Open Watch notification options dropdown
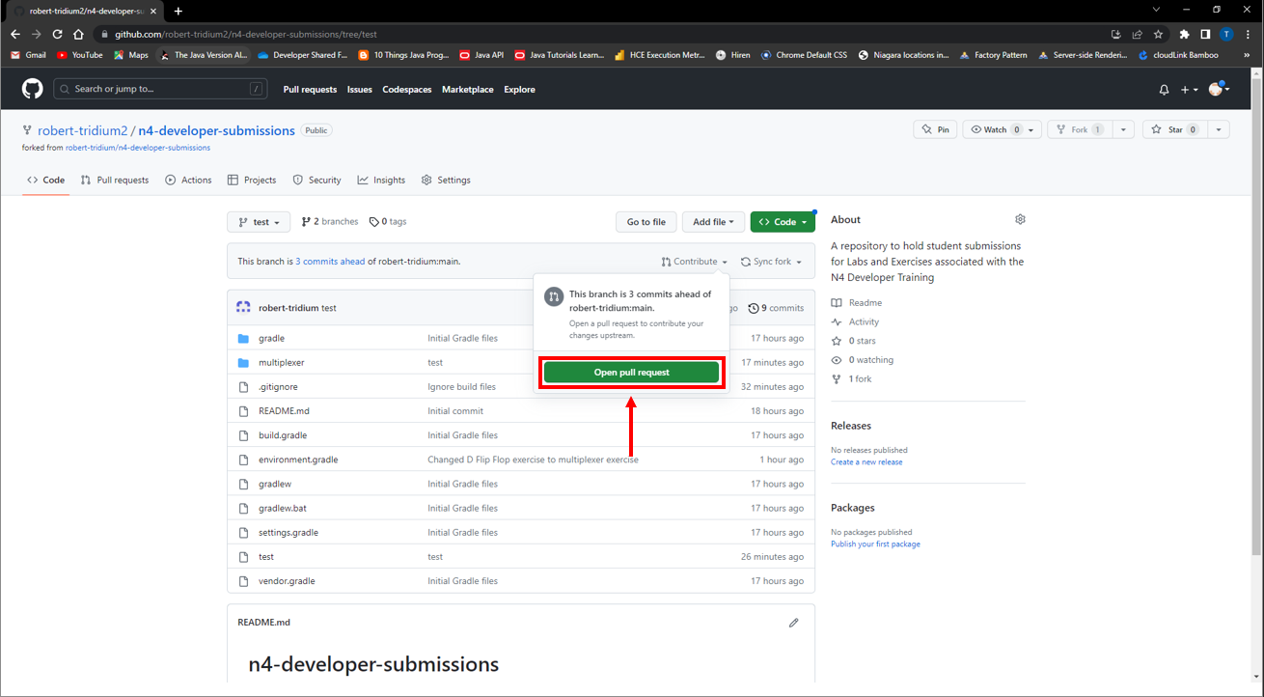 (1002, 129)
